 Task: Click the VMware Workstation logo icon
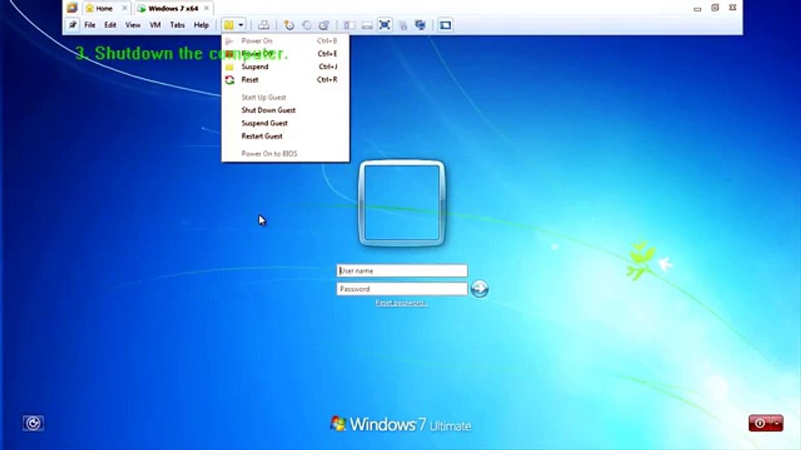pos(72,8)
